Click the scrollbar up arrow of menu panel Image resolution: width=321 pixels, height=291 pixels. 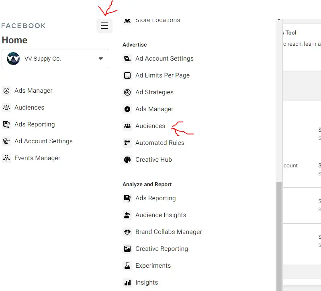[x=279, y=20]
